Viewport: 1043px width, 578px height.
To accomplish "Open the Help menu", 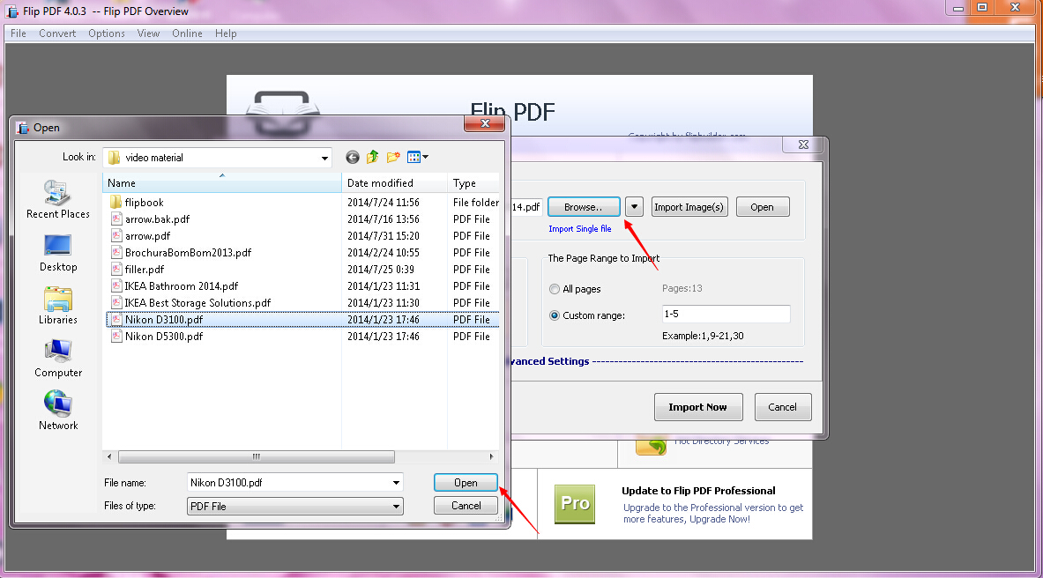I will [x=226, y=33].
